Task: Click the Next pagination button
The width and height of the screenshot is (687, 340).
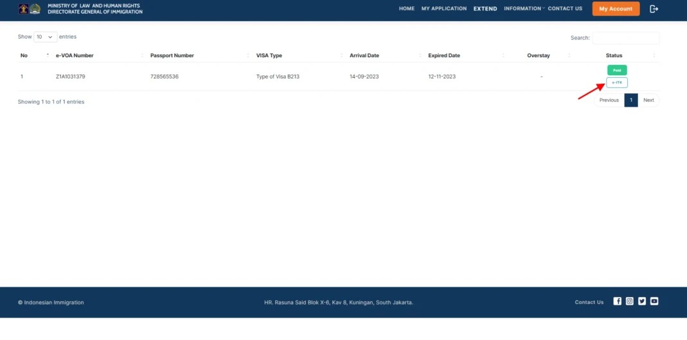Action: point(648,100)
